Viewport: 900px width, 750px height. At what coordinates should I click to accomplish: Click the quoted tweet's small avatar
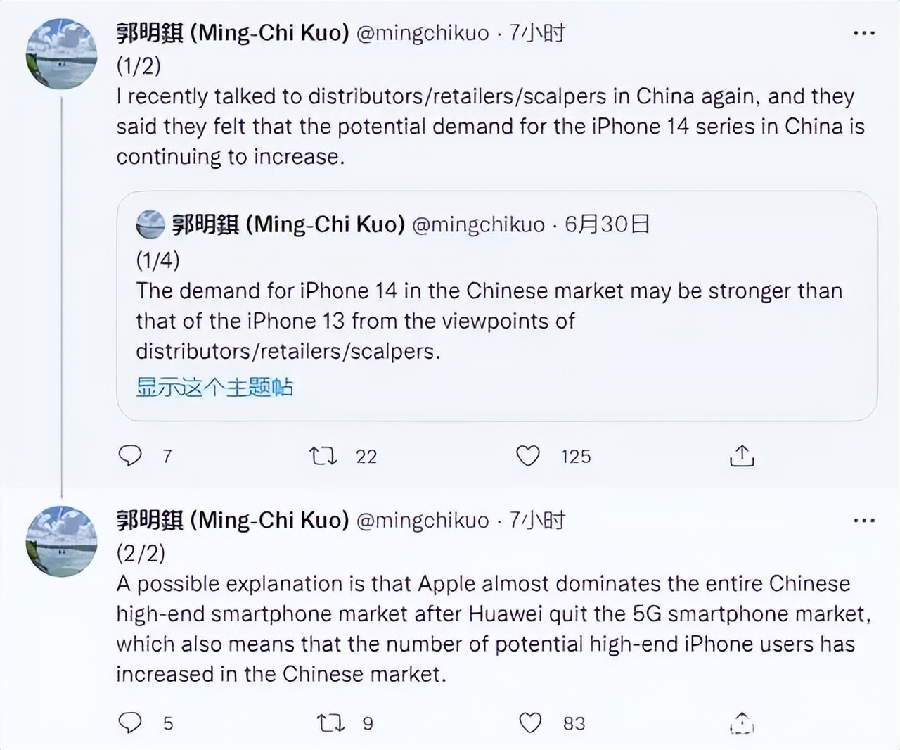(150, 226)
